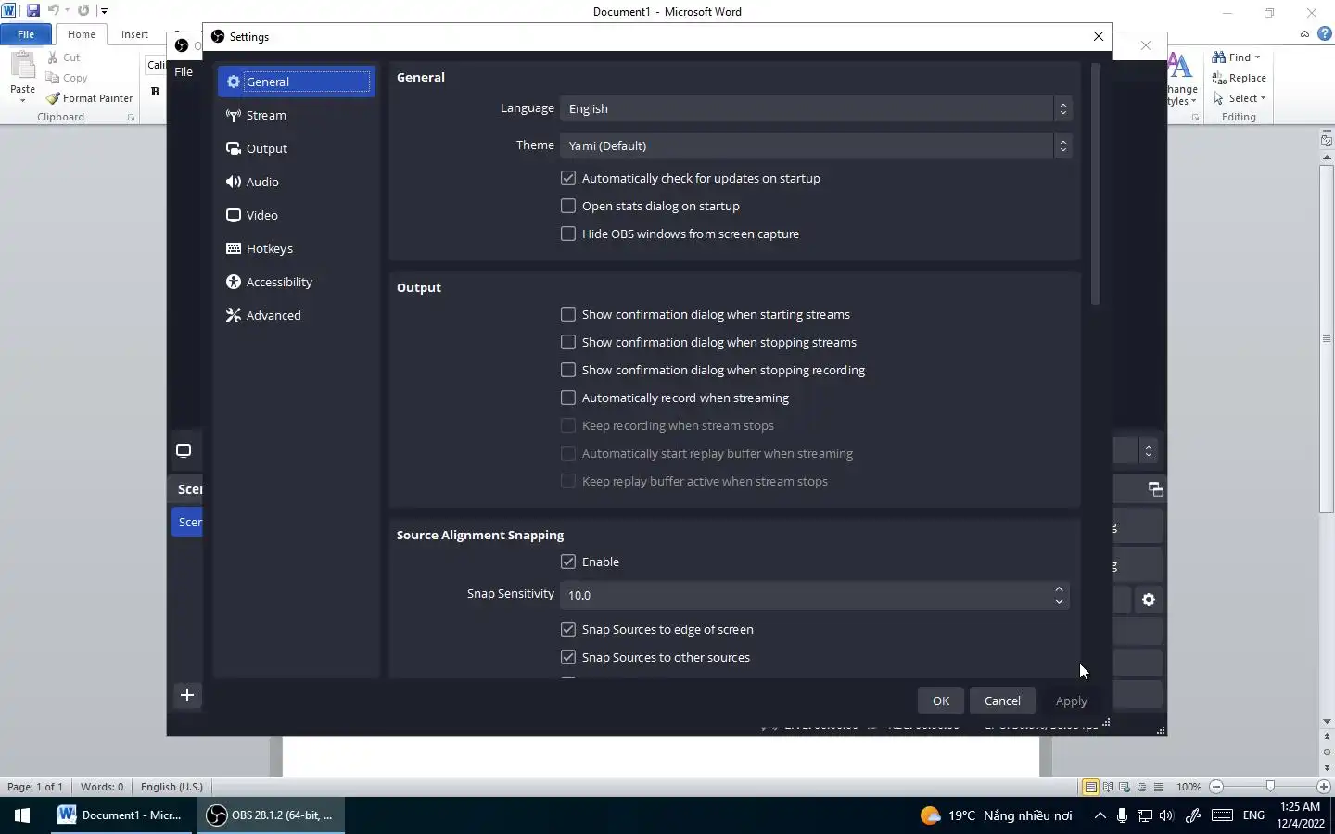Click the Save icon in Word's title bar
The height and width of the screenshot is (834, 1335).
[33, 10]
